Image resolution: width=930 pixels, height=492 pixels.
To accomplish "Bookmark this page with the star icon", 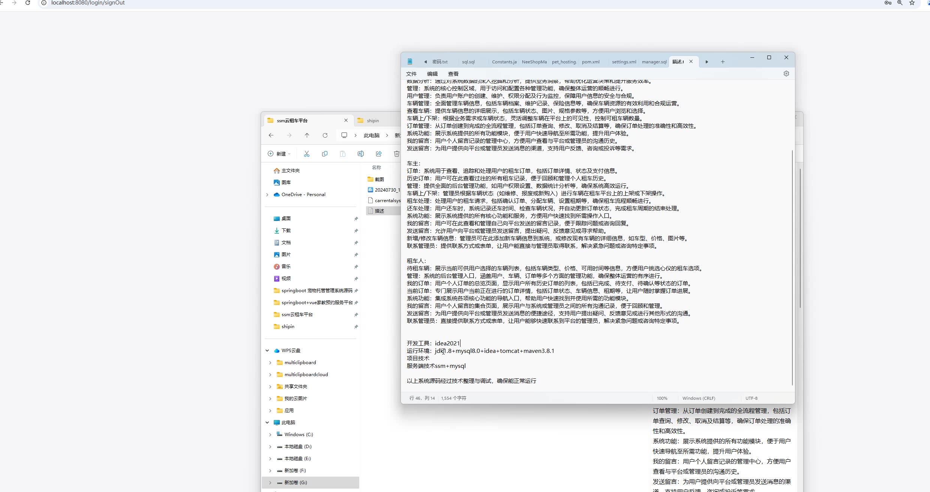I will pyautogui.click(x=912, y=3).
